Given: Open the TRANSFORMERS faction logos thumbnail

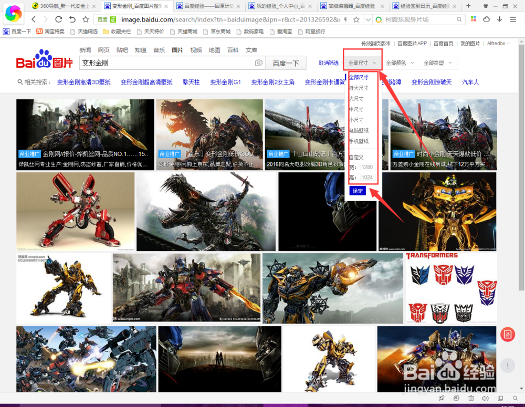Looking at the screenshot, I should [x=451, y=288].
